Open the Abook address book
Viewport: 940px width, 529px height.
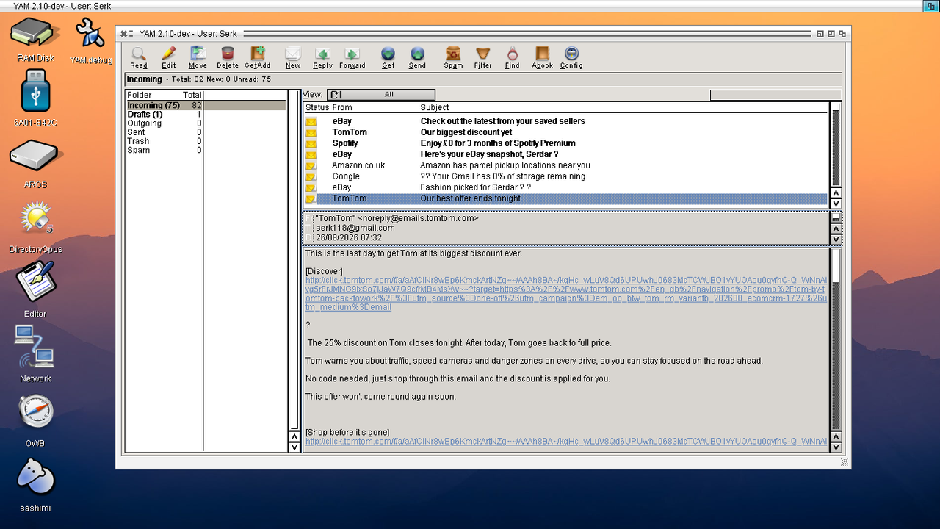pos(542,57)
